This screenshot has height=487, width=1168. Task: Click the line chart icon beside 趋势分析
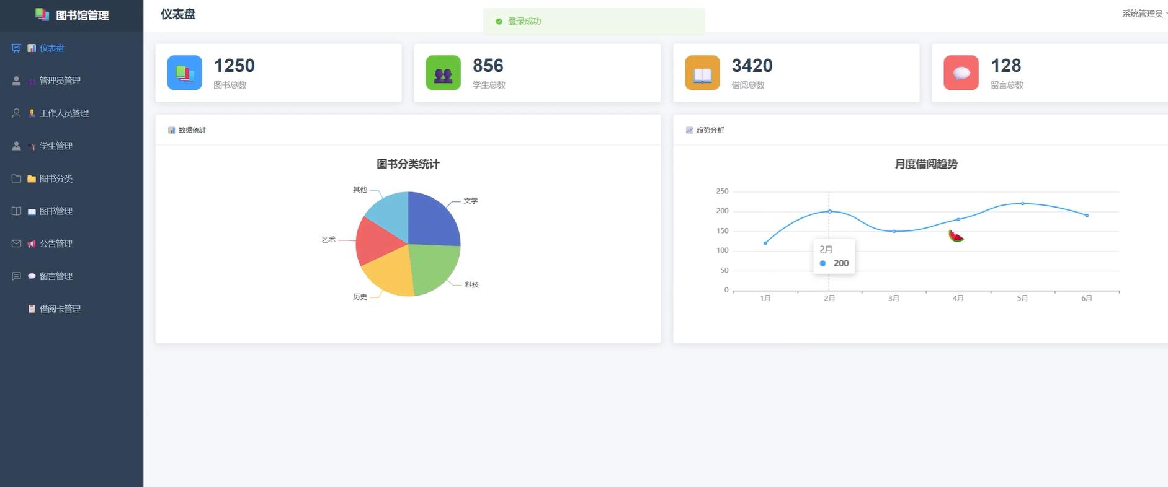[x=689, y=130]
